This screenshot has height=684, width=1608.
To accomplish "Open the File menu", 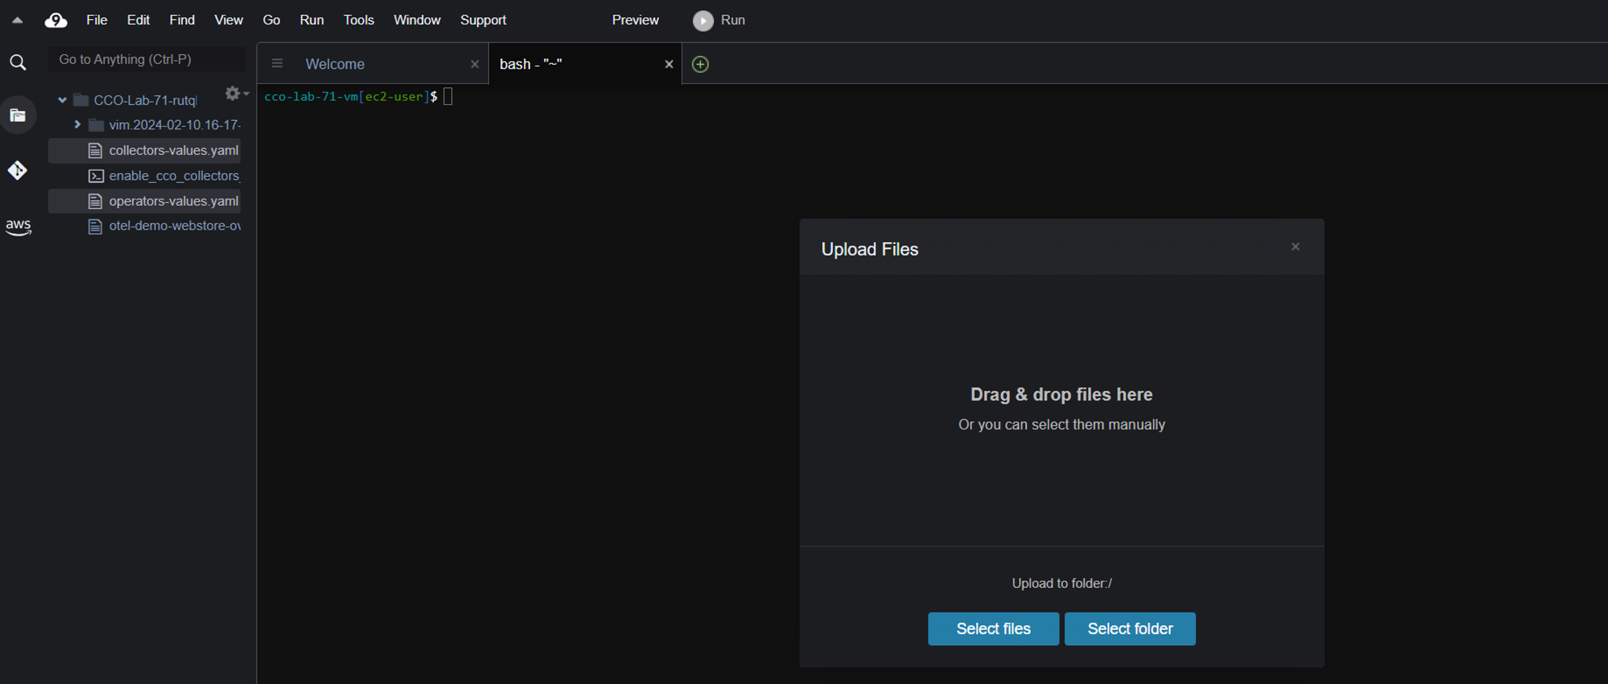I will click(x=97, y=20).
